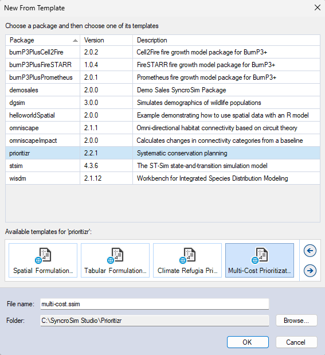Click the right arrow to see more templates
The height and width of the screenshot is (355, 325).
click(x=310, y=271)
